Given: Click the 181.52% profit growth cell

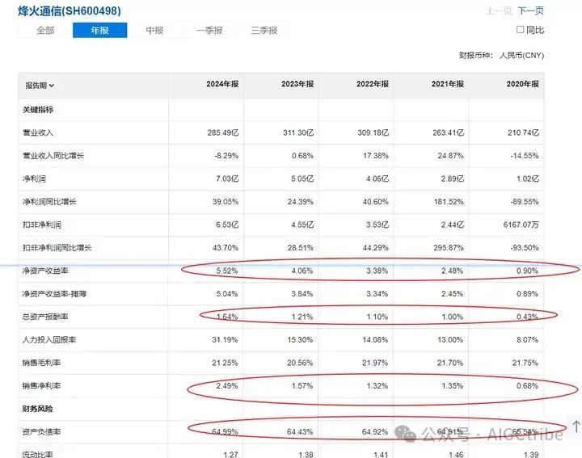Looking at the screenshot, I should (449, 202).
